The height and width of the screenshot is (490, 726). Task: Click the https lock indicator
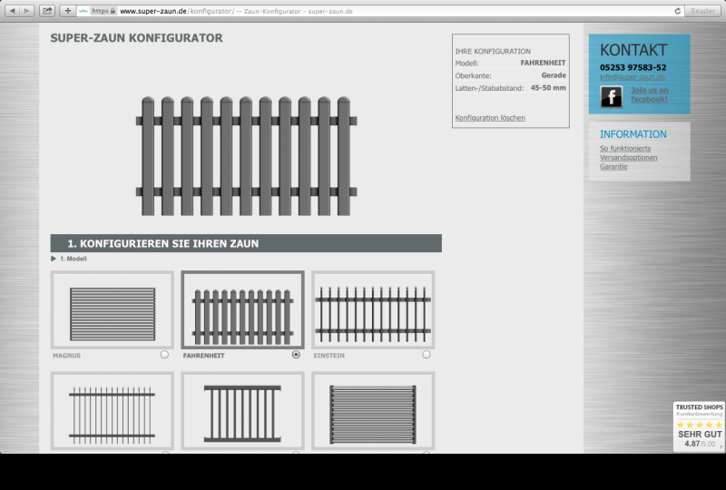coord(103,11)
